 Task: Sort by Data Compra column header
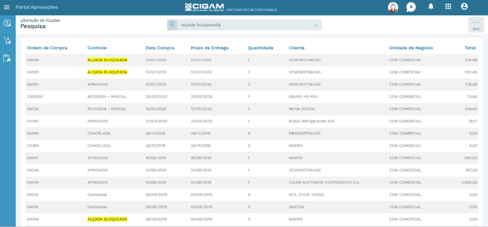[x=160, y=48]
